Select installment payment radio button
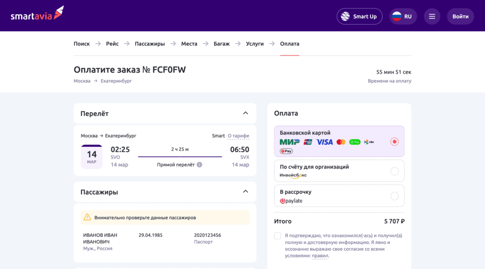The image size is (485, 269). pyautogui.click(x=395, y=196)
